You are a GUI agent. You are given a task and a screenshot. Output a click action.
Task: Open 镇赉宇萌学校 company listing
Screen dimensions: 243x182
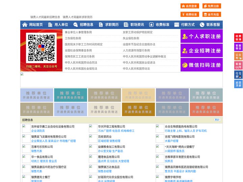(x=173, y=177)
